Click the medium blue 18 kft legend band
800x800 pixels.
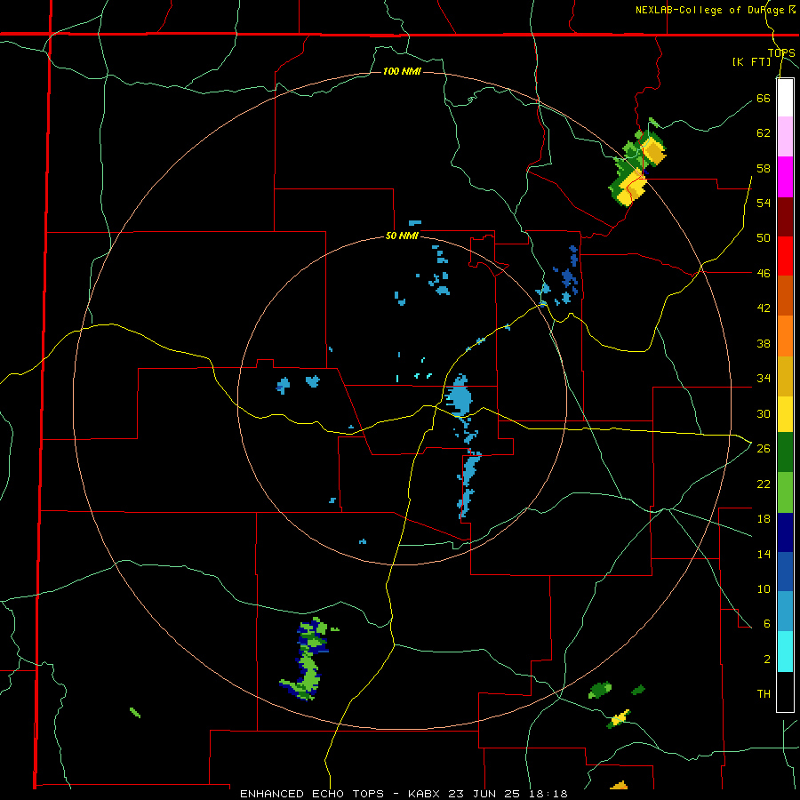point(785,572)
